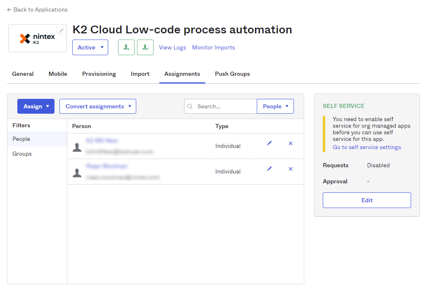Click the first green person icon button
This screenshot has height=304, width=426.
(126, 47)
